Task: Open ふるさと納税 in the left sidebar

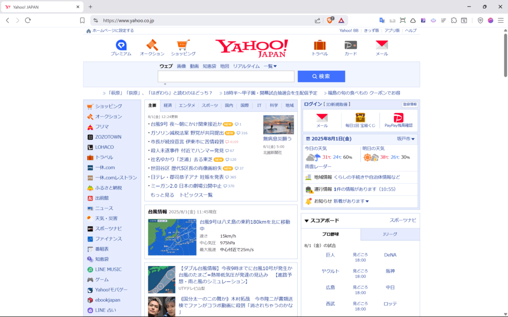Action: (109, 188)
